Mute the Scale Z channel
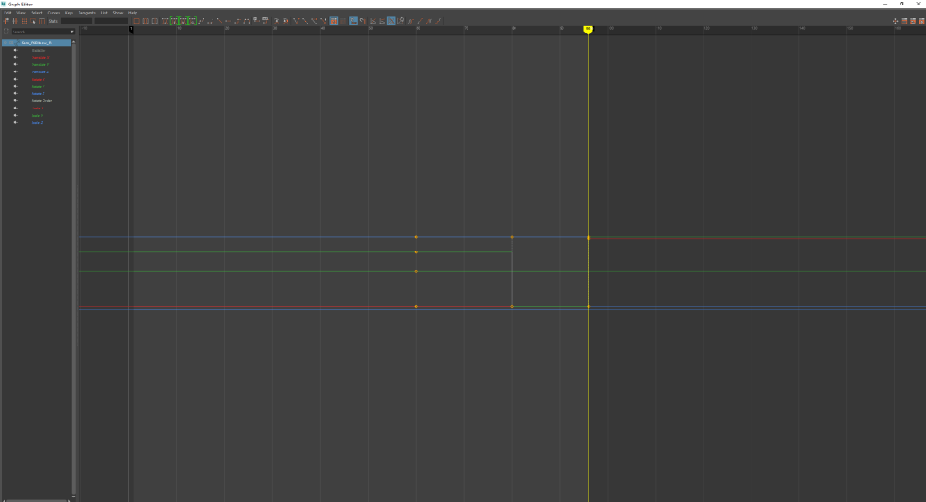Screen dimensions: 926x502 (x=15, y=122)
